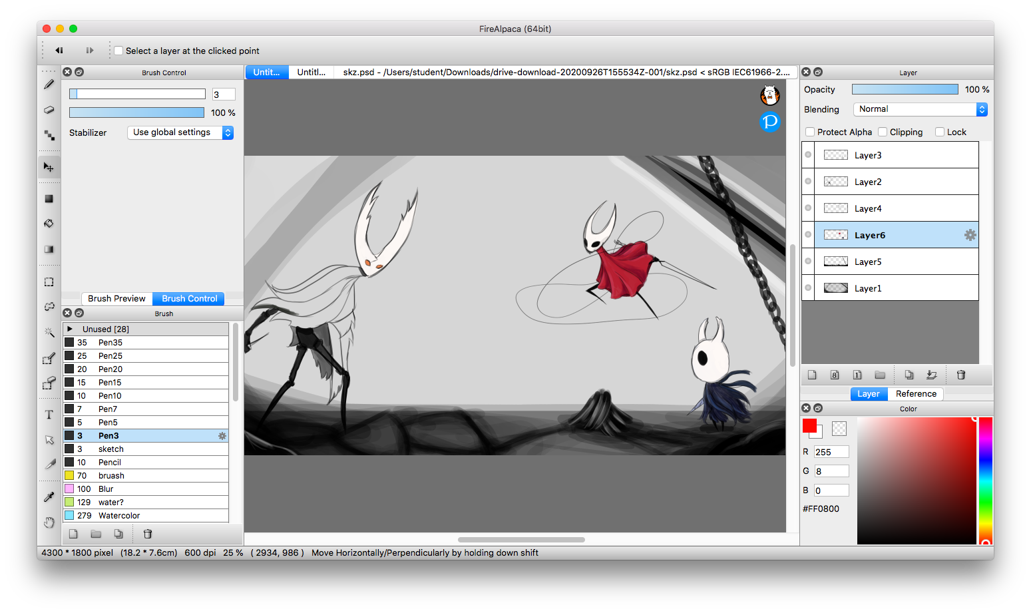This screenshot has width=1031, height=613.
Task: Toggle visibility of Layer3
Action: 808,155
